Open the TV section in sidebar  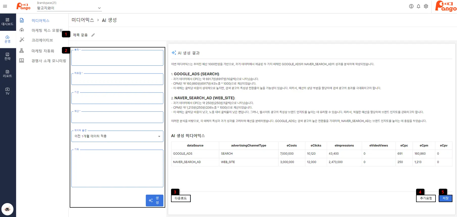7,91
